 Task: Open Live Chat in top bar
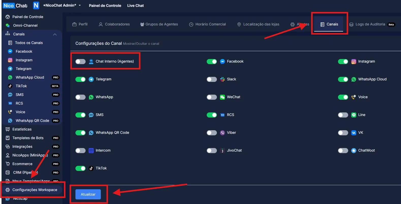pos(135,6)
